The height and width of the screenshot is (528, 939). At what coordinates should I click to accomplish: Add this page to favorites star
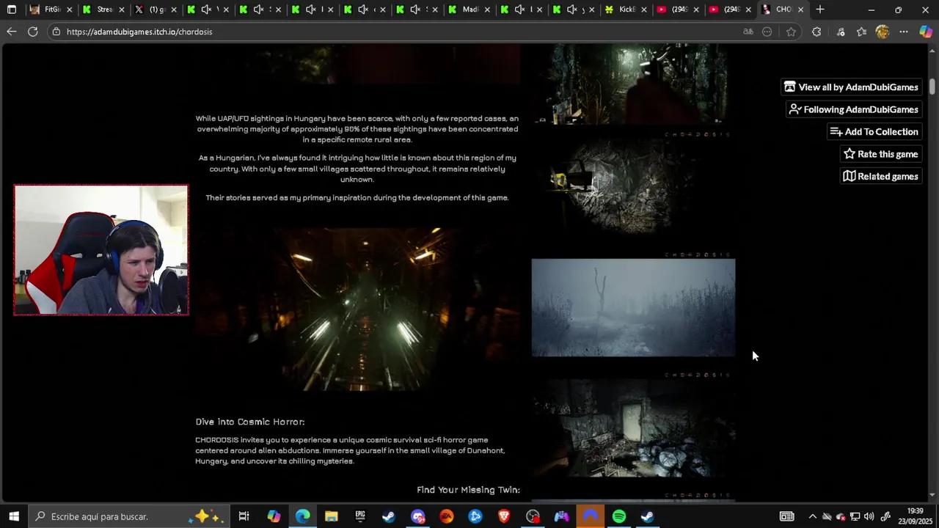tap(791, 32)
